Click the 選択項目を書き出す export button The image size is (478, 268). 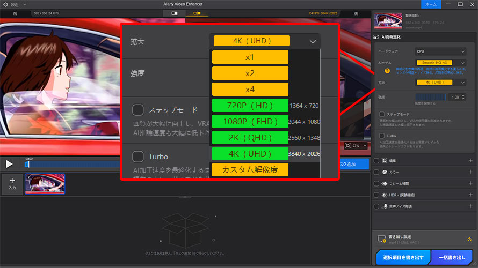coord(403,257)
